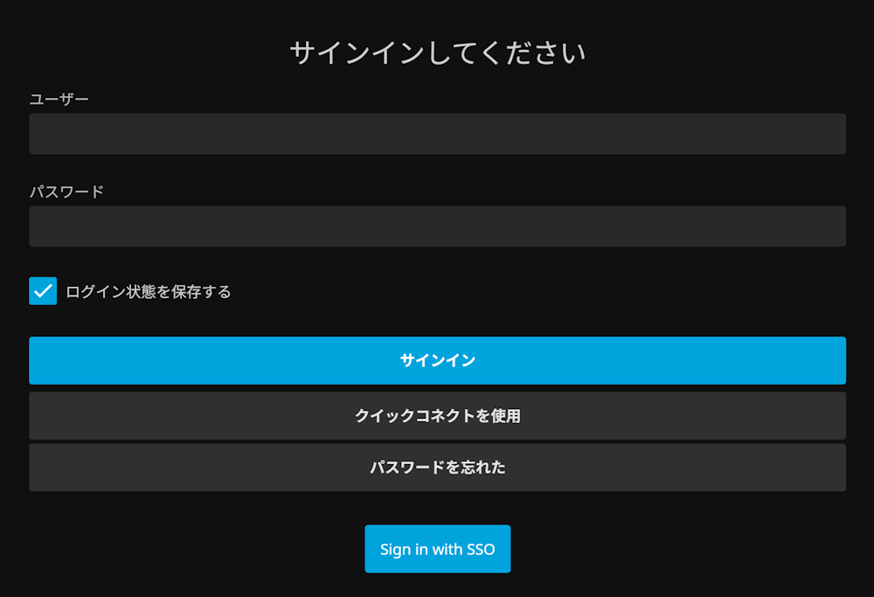The width and height of the screenshot is (874, 597).
Task: Click the ログイン状態を保存する label text
Action: pos(149,292)
